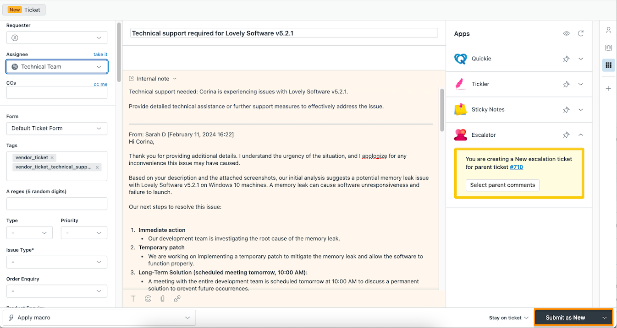Screen dimensions: 617x328
Task: Open the Requester dropdown
Action: (57, 38)
